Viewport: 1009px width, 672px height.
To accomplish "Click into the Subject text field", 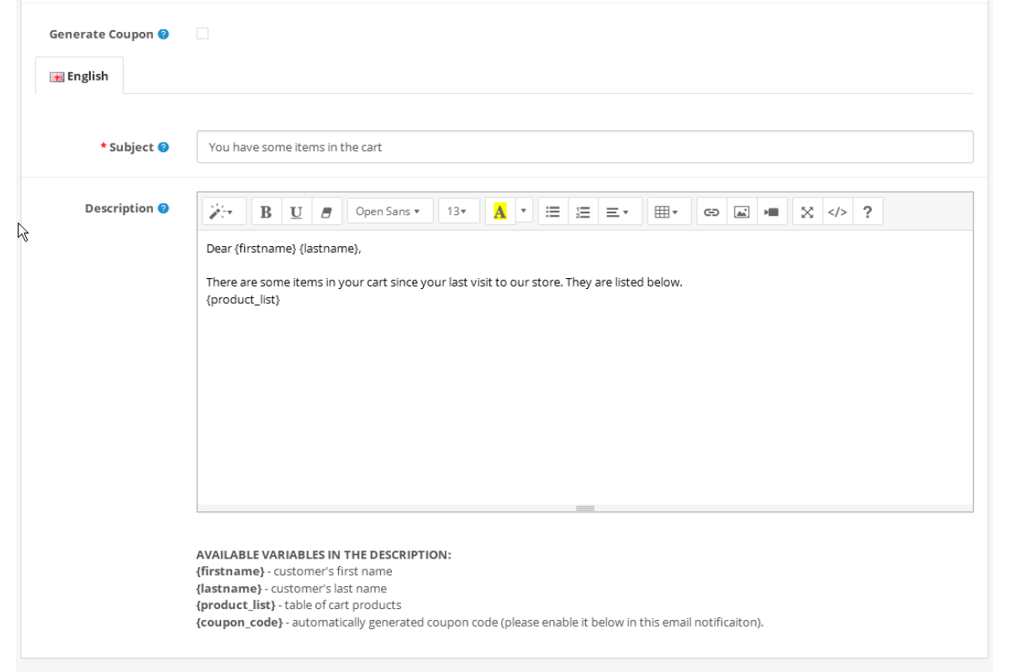I will (584, 147).
